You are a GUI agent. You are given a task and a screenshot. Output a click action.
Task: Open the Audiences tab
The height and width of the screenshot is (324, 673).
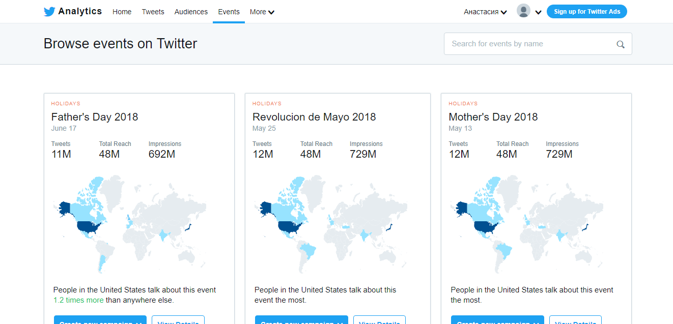(191, 12)
